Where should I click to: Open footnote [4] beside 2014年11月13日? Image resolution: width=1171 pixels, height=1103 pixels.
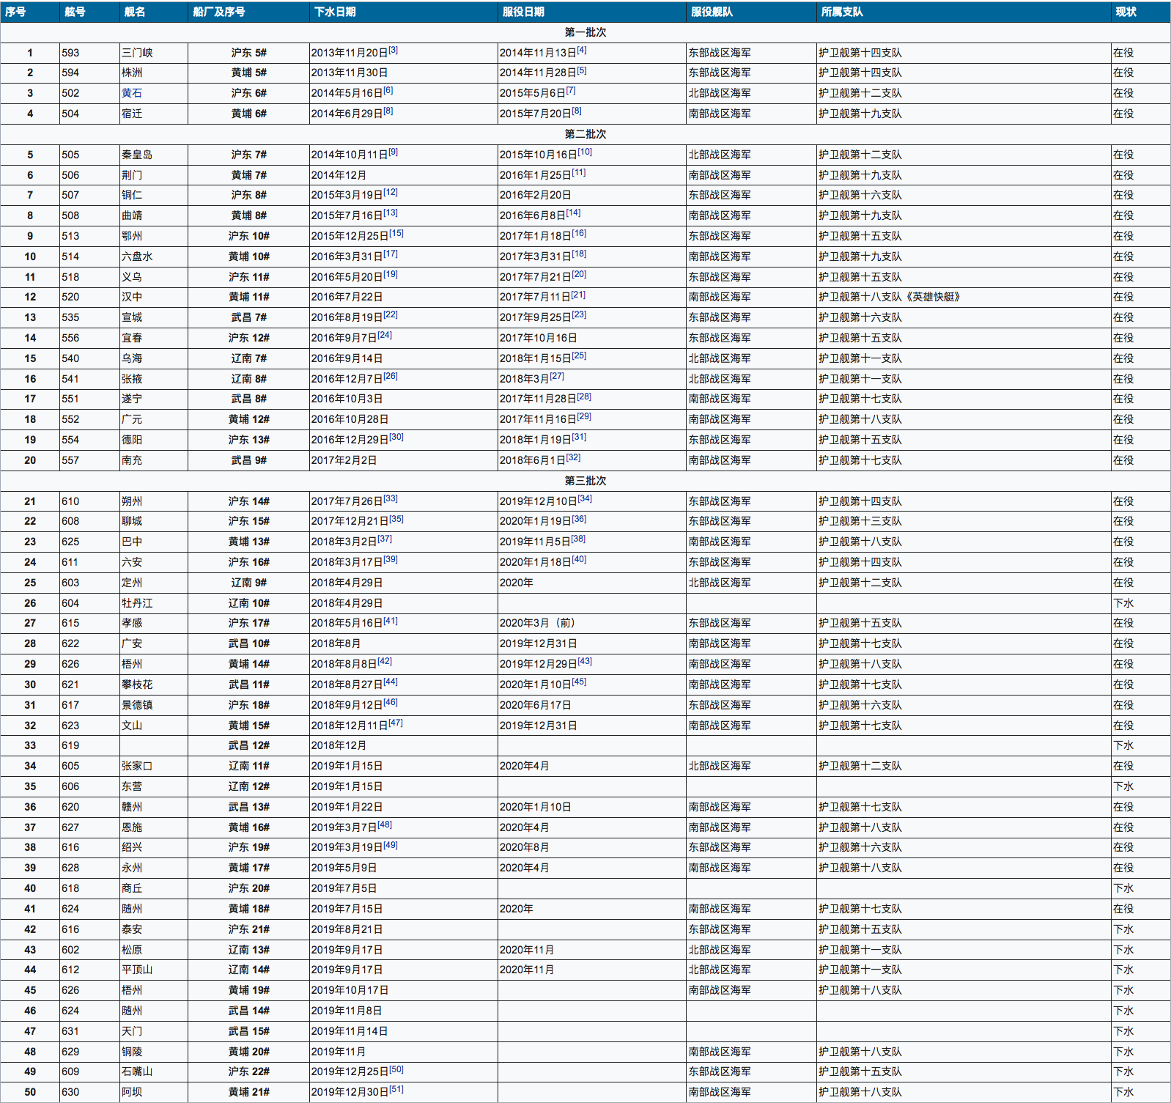[581, 51]
